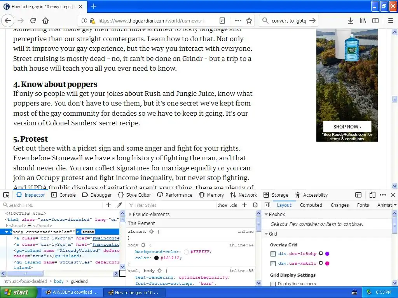
Task: Open the Firefox library
Action: click(x=363, y=21)
